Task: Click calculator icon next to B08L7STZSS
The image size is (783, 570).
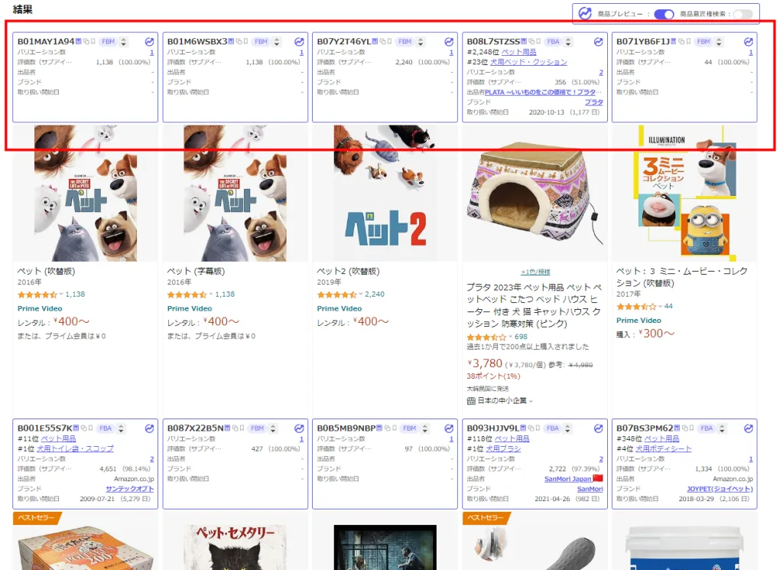Action: [524, 41]
